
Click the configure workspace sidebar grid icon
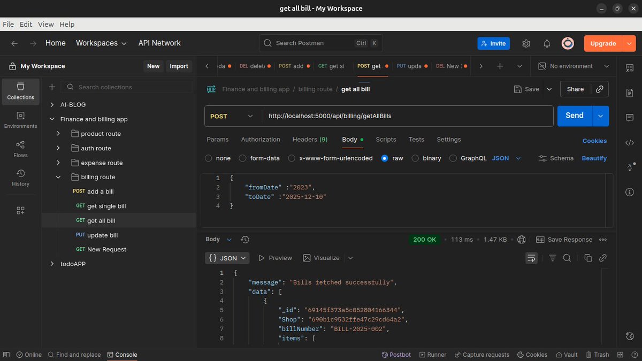click(20, 211)
